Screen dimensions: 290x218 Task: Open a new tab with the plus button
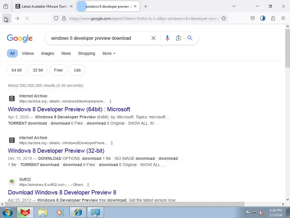[146, 6]
